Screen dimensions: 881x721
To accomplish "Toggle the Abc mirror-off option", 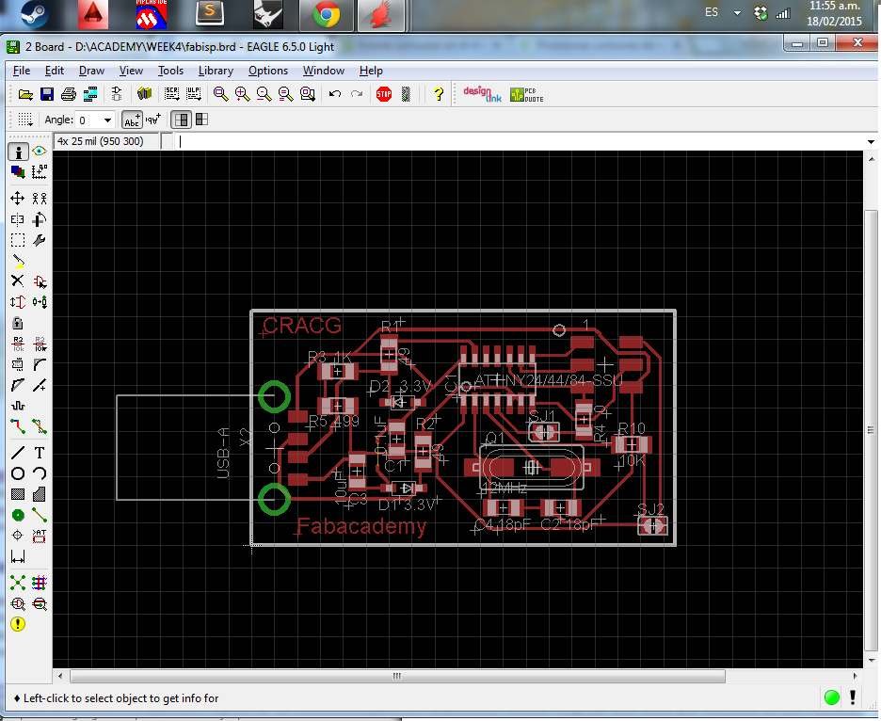I will point(132,120).
